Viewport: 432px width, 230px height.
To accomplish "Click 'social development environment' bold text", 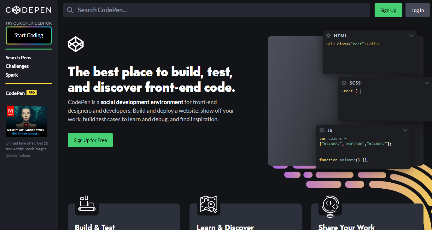I will [x=142, y=102].
